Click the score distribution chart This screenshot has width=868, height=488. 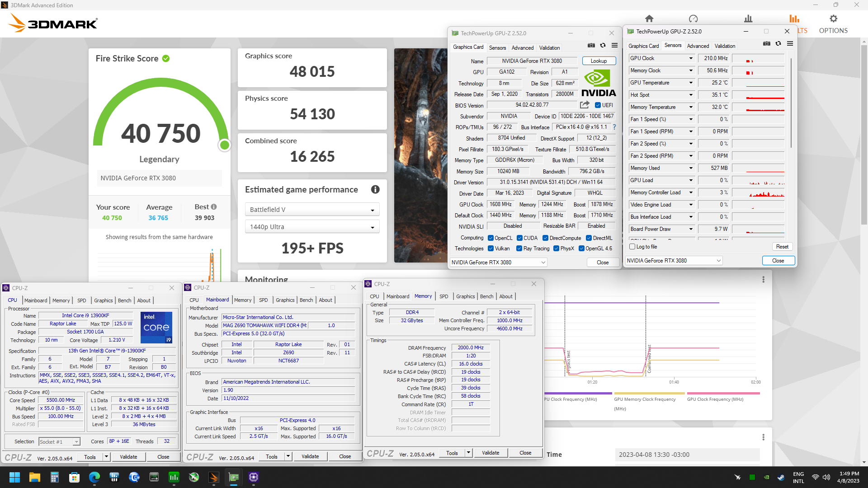(x=159, y=265)
